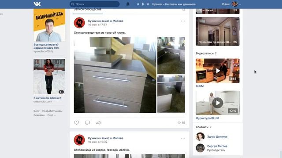Click the VK logo in header
Screen dimensions: 282x158
tap(37, 4)
